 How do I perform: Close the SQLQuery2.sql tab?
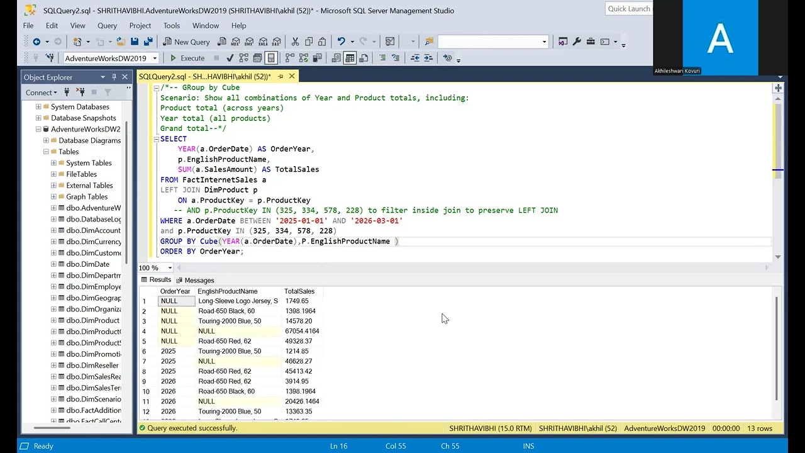(x=292, y=76)
